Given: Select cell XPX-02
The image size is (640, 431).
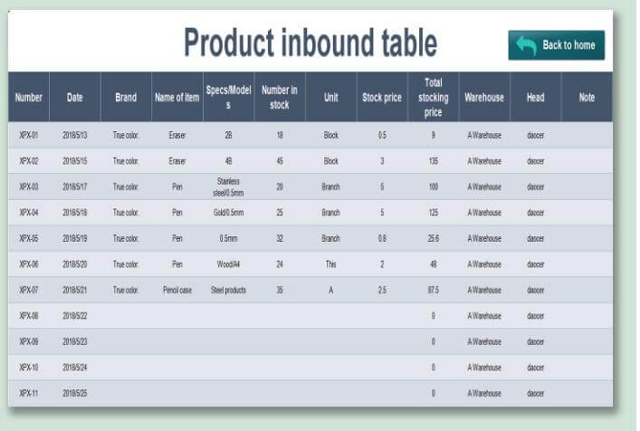Looking at the screenshot, I should pyautogui.click(x=29, y=161).
